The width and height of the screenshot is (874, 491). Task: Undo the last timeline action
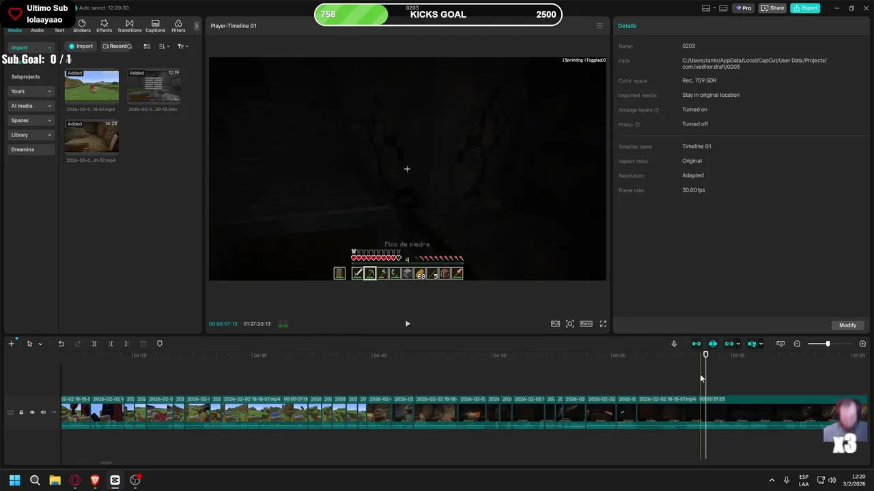coord(61,344)
